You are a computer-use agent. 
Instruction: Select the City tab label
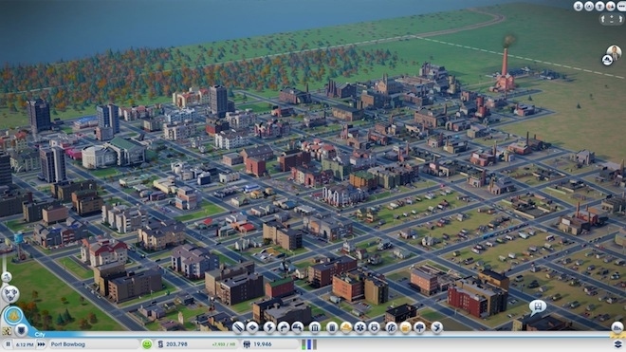(x=40, y=334)
